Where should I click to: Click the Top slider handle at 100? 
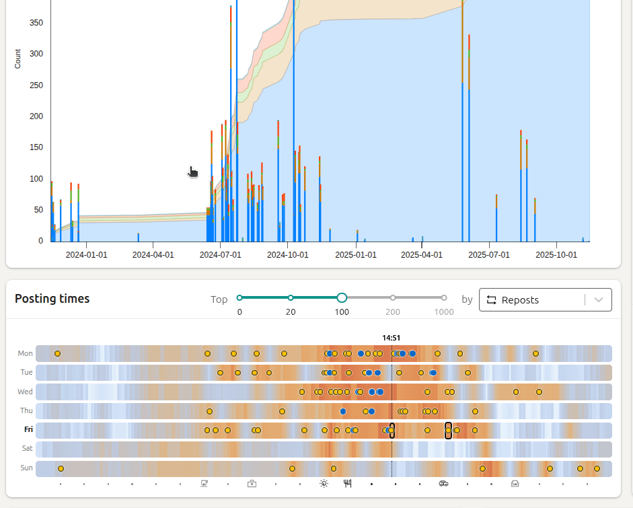point(342,297)
